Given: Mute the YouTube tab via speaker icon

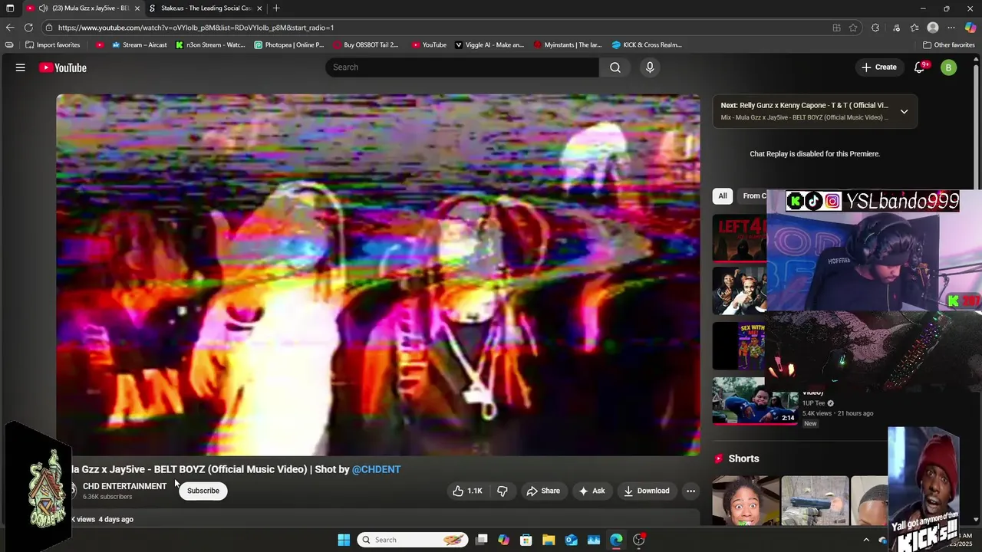Looking at the screenshot, I should (43, 8).
